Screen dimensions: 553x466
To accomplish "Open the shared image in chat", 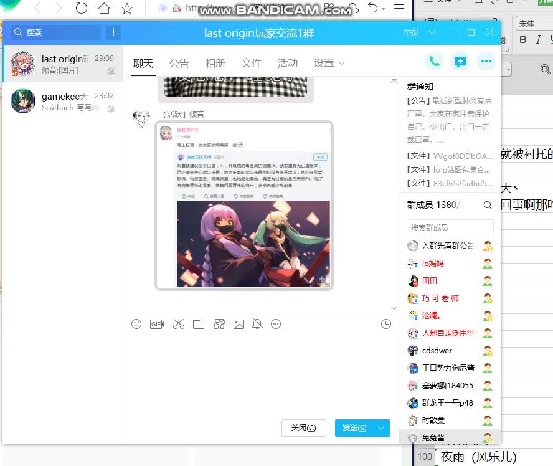I will (244, 206).
